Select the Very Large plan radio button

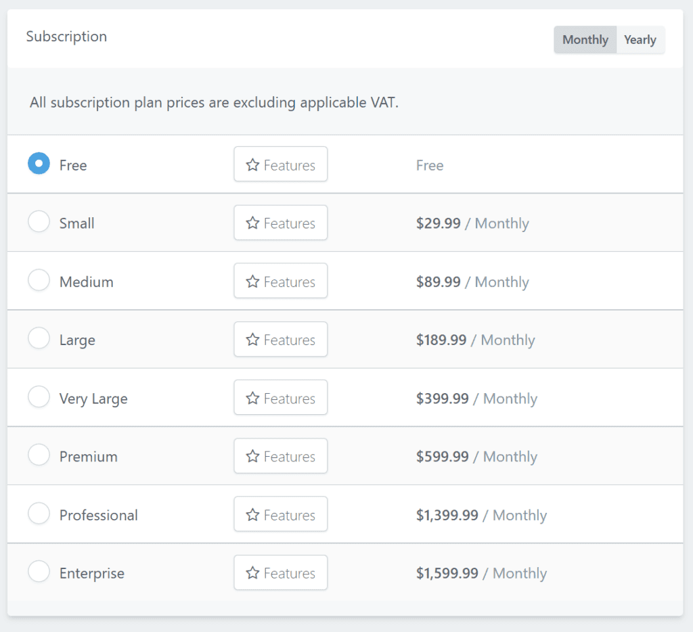pos(39,396)
